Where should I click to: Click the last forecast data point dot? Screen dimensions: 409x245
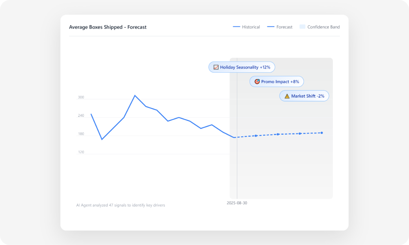tap(322, 133)
